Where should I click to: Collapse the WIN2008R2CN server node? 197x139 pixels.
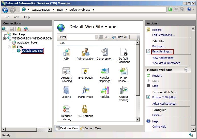(x=4, y=38)
